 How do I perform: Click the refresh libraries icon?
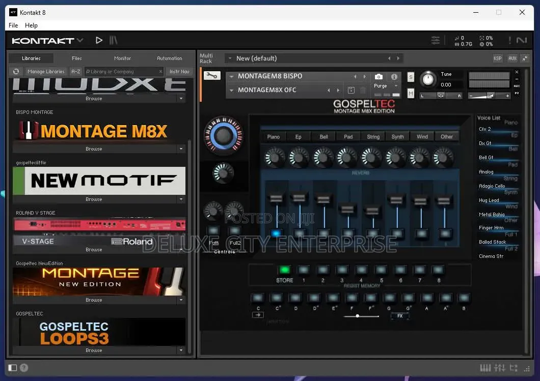point(16,72)
